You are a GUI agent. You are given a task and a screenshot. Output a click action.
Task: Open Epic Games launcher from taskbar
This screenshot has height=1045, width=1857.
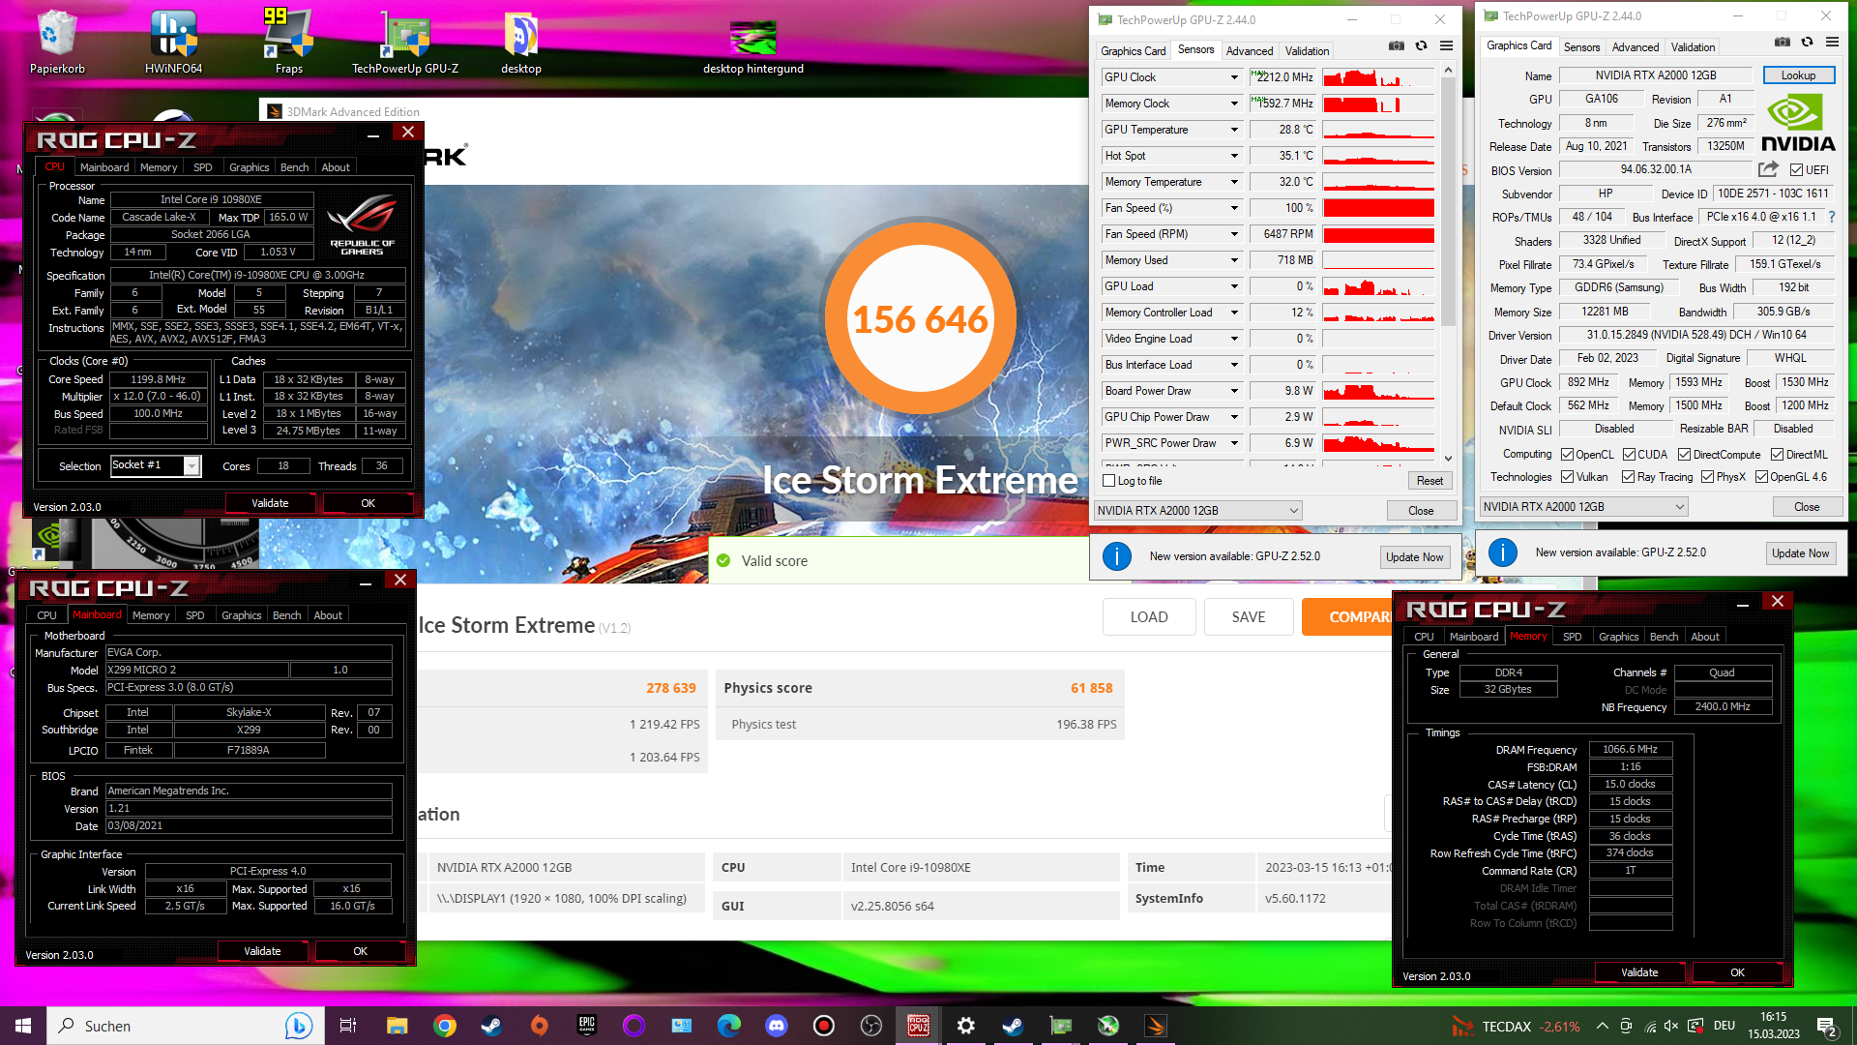[586, 1026]
